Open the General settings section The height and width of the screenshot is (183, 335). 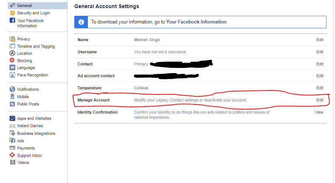pos(38,6)
